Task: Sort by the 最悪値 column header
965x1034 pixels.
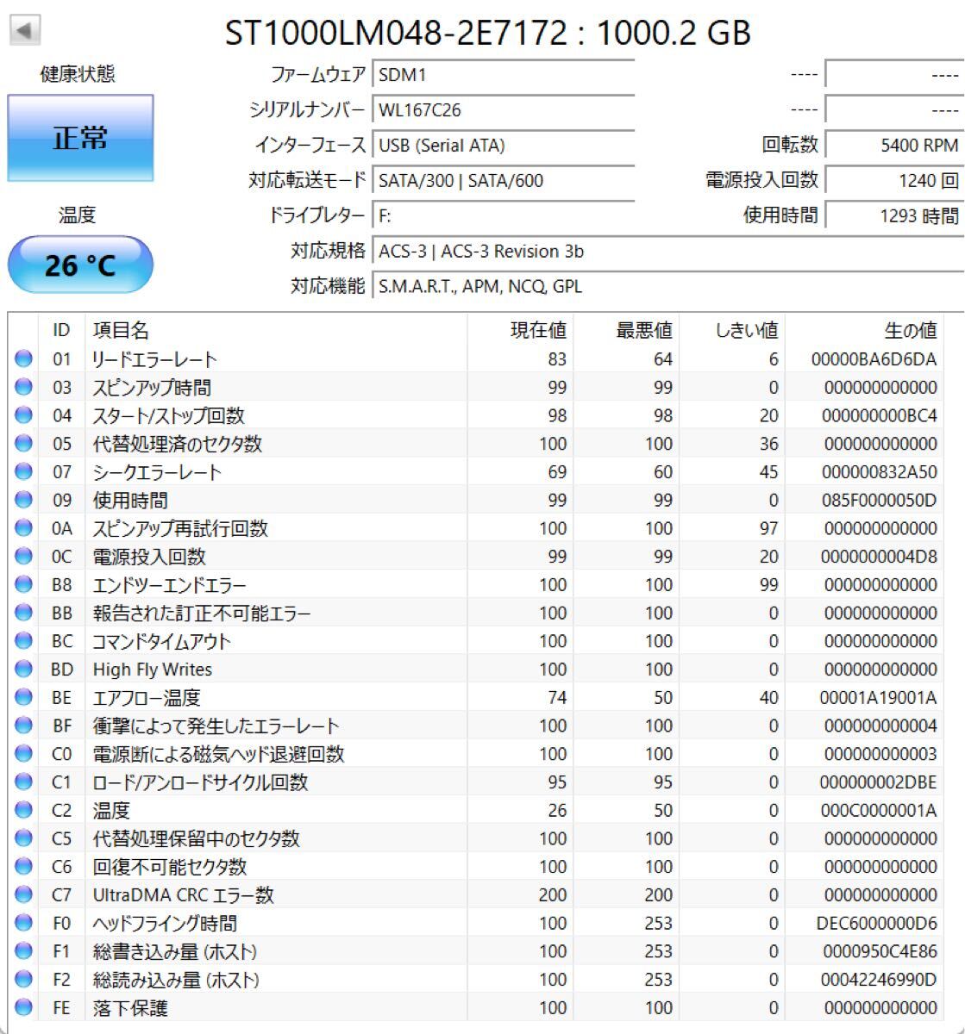Action: 626,330
